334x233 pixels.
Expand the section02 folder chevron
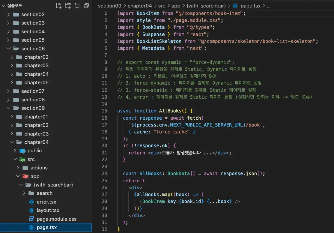click(8, 14)
